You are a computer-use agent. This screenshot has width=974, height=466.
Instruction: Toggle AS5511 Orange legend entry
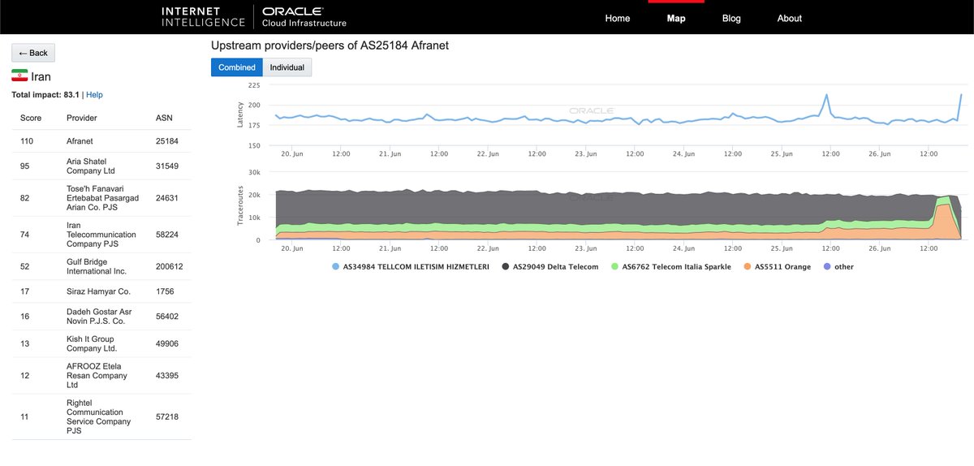pyautogui.click(x=777, y=266)
